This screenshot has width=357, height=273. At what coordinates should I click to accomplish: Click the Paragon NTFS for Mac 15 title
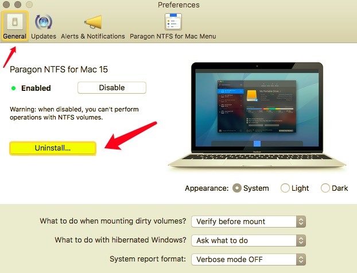pyautogui.click(x=59, y=70)
